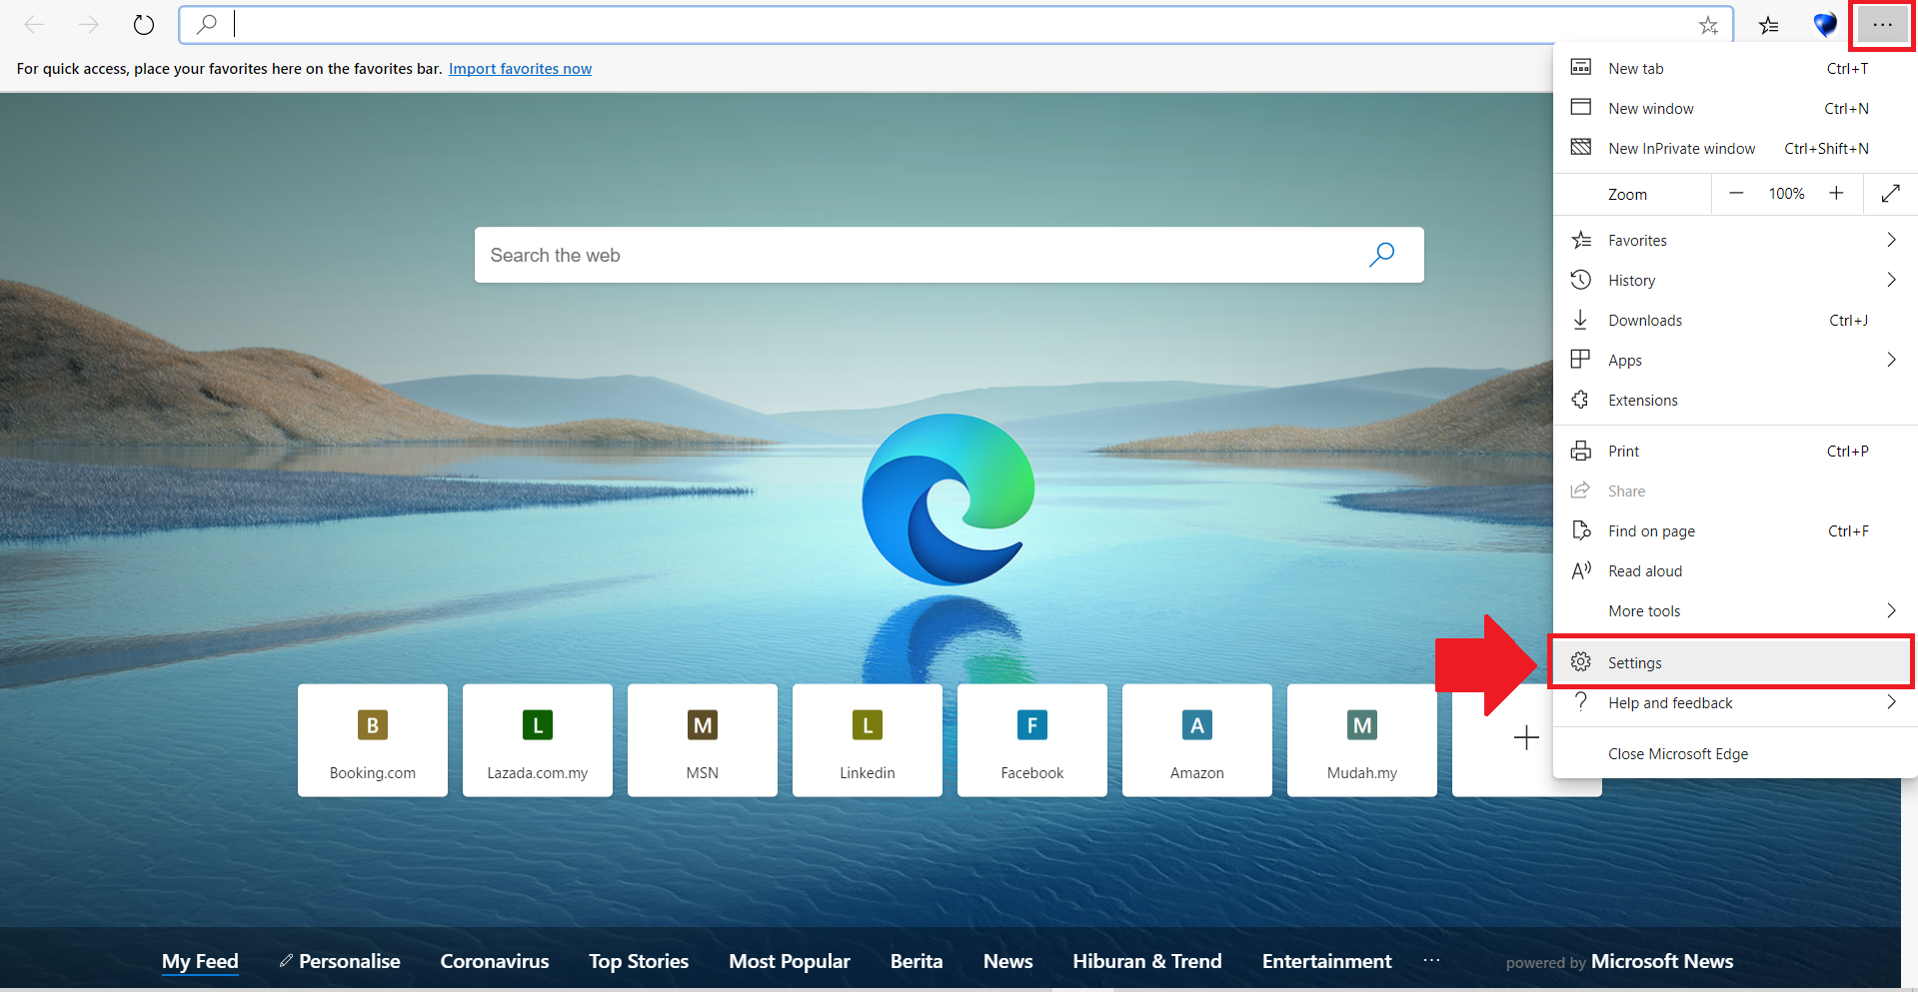Expand the More tools submenu
Image resolution: width=1918 pixels, height=992 pixels.
1891,610
